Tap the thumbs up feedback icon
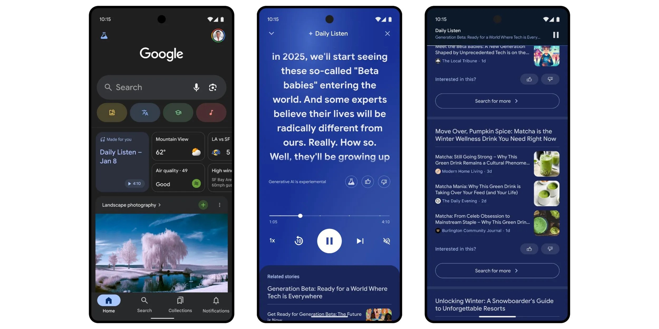Viewport: 659px width, 329px height. pyautogui.click(x=367, y=181)
